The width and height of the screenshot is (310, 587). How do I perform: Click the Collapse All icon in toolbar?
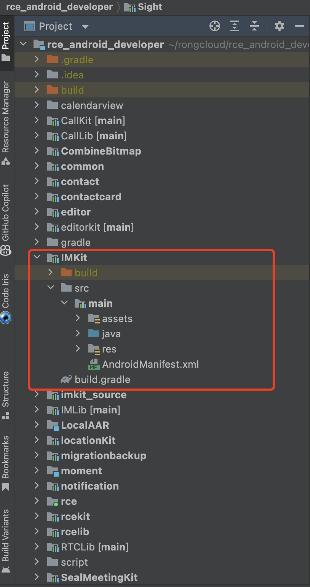coord(254,26)
